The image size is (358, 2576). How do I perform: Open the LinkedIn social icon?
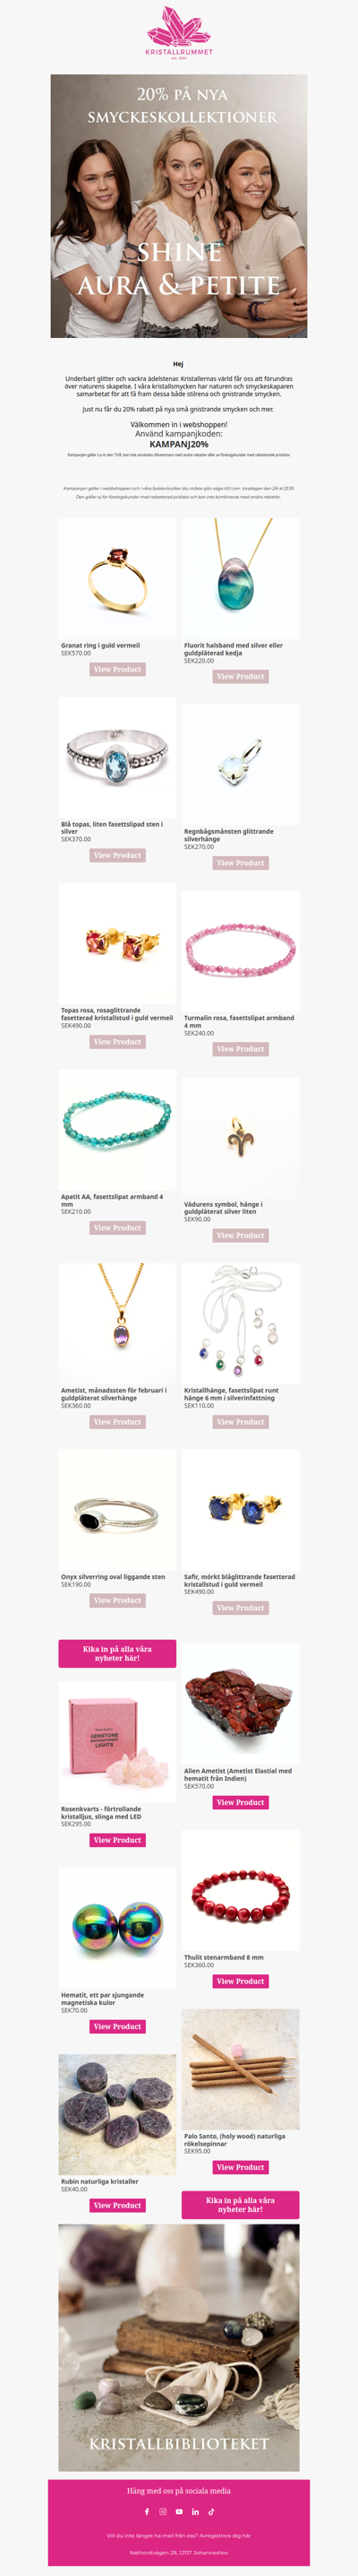point(195,2511)
